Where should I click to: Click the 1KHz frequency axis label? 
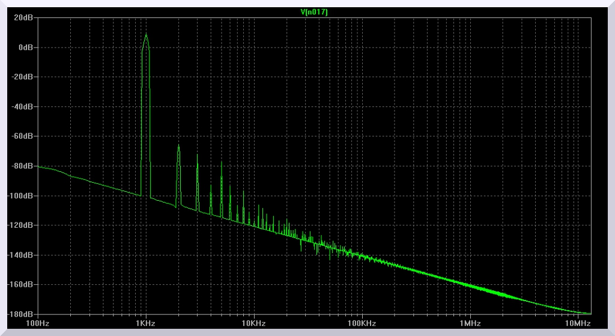tap(145, 323)
